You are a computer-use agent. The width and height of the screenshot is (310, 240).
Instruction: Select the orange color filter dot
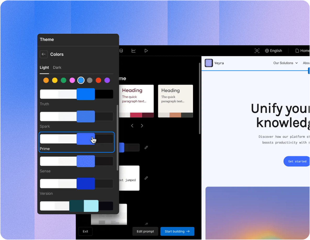[46, 80]
